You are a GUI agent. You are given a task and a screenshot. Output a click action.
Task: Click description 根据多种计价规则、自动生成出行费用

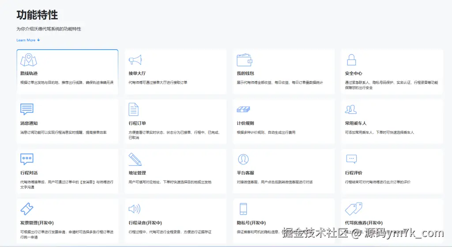(266, 132)
